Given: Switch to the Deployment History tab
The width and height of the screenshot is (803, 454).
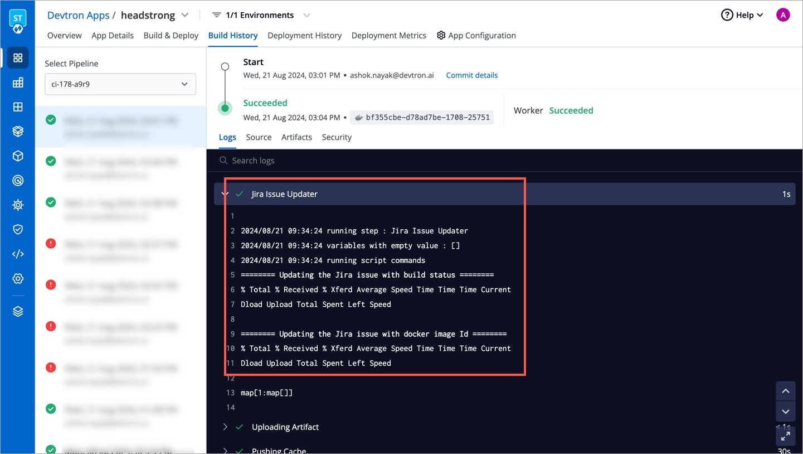Looking at the screenshot, I should (304, 36).
